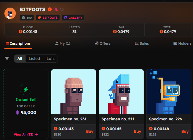Open the collection's X (Twitter) link icon
193x140 pixels.
click(x=56, y=10)
